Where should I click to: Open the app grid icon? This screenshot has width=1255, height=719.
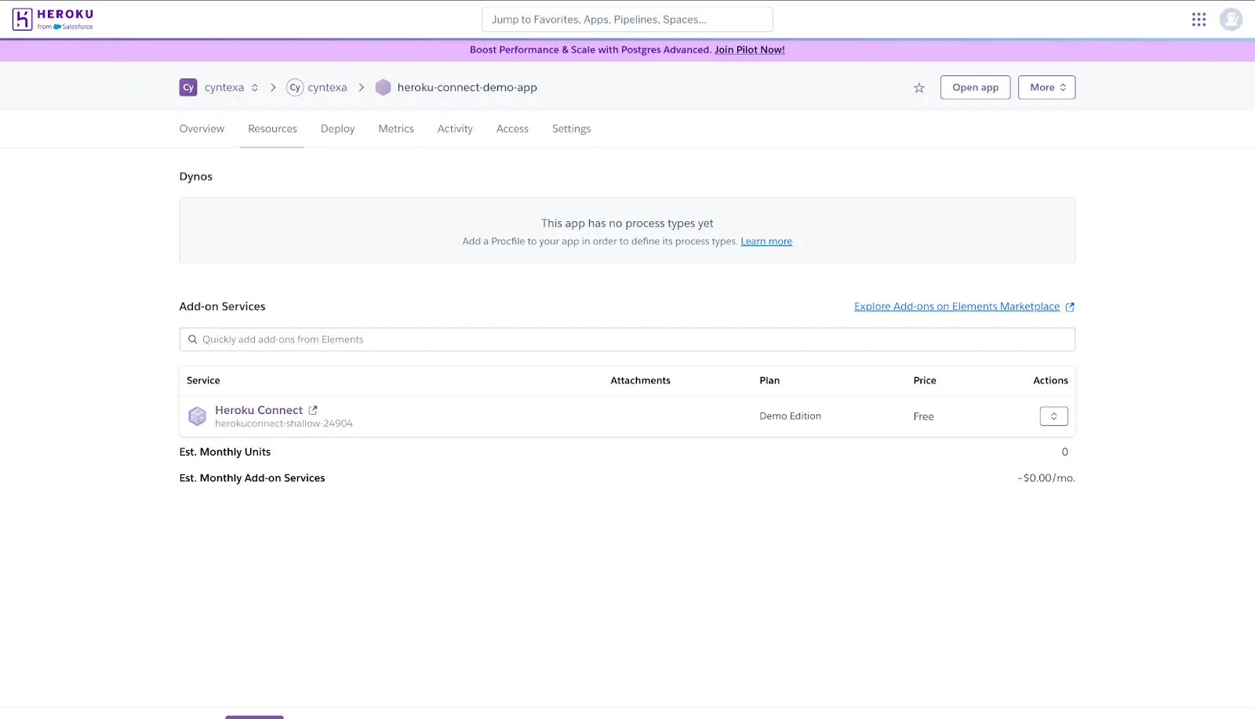[1199, 19]
